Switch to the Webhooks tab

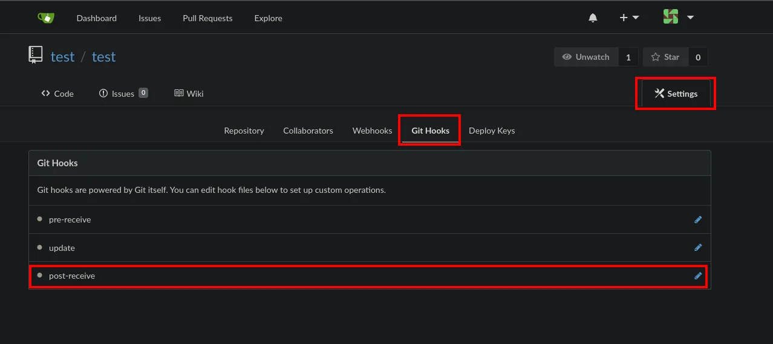click(x=373, y=131)
